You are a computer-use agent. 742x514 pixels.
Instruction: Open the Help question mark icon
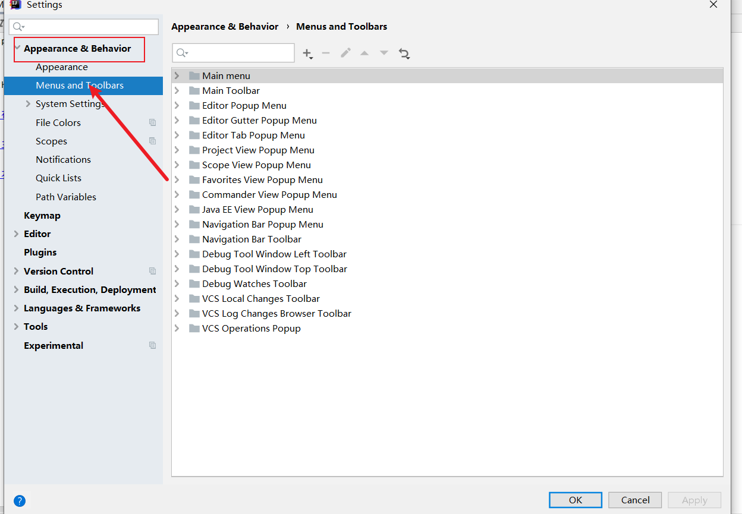coord(20,500)
